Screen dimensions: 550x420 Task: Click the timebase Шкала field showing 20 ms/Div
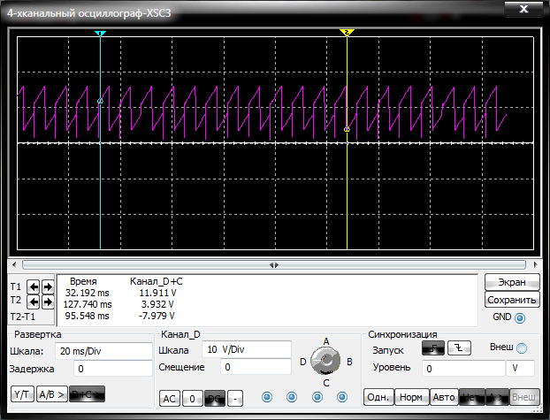[x=103, y=351]
